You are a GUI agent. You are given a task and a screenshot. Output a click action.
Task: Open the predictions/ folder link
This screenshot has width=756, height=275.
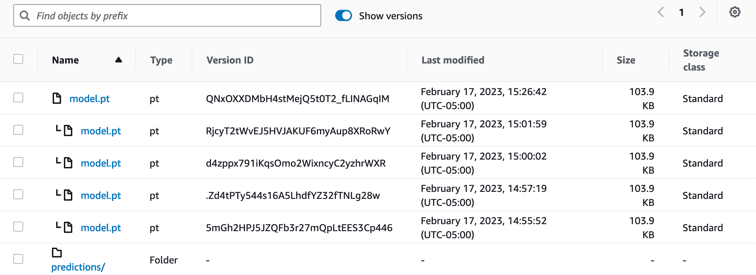(78, 267)
